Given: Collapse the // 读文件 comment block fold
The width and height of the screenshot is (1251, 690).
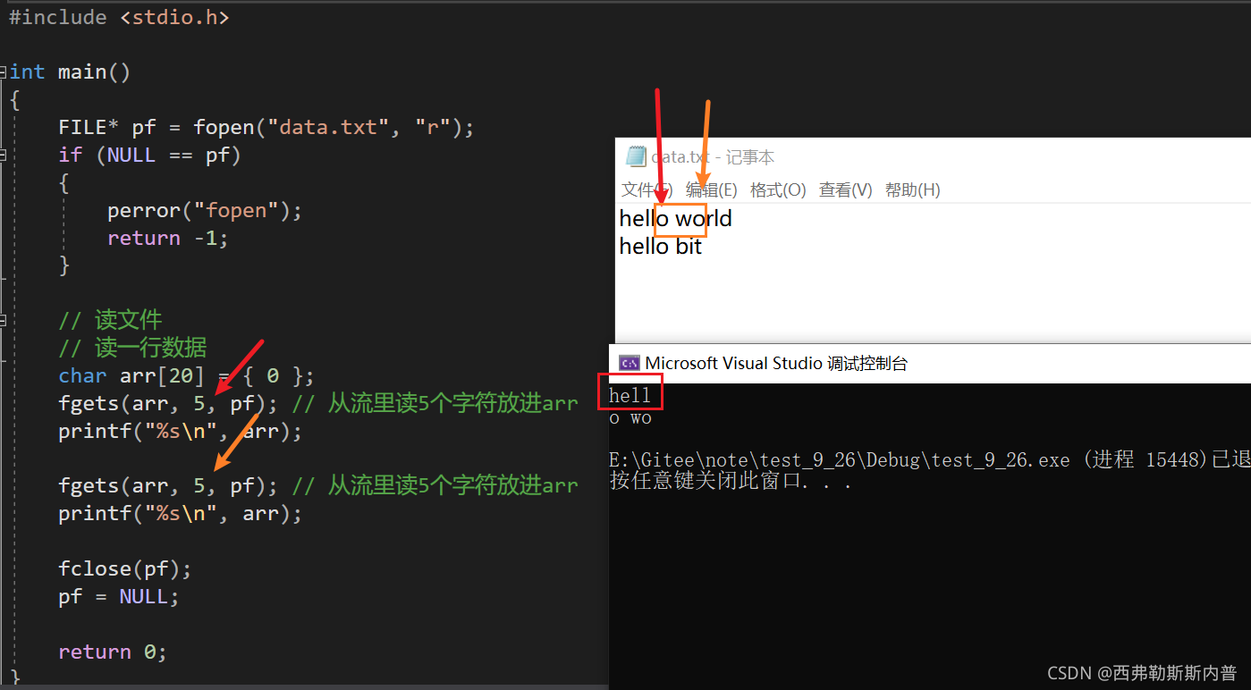Looking at the screenshot, I should (4, 320).
